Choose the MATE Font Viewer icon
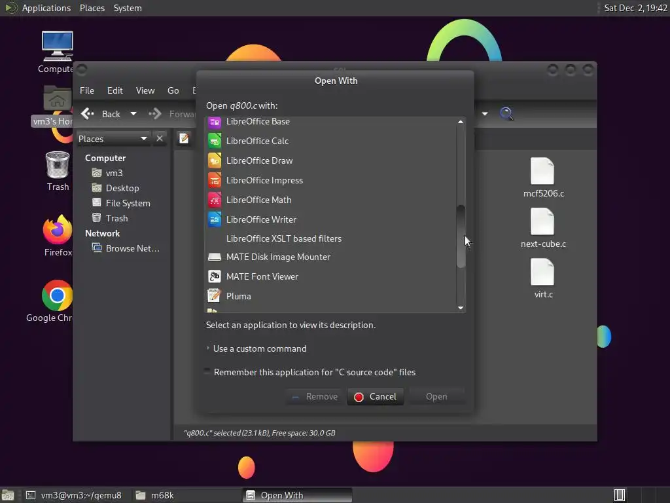The width and height of the screenshot is (670, 503). click(215, 276)
